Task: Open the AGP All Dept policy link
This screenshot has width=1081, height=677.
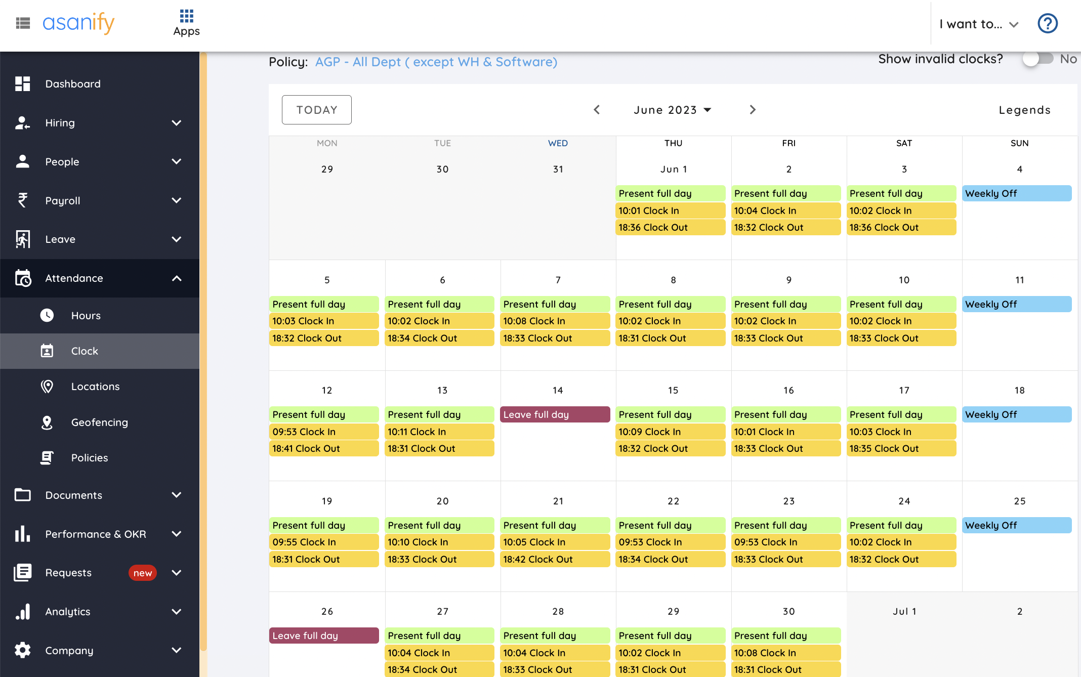Action: click(x=436, y=62)
